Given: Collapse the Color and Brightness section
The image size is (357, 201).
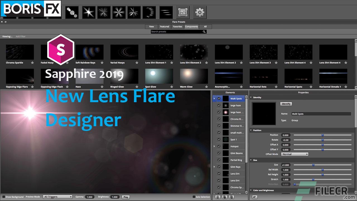Looking at the screenshot, I should click(x=250, y=190).
